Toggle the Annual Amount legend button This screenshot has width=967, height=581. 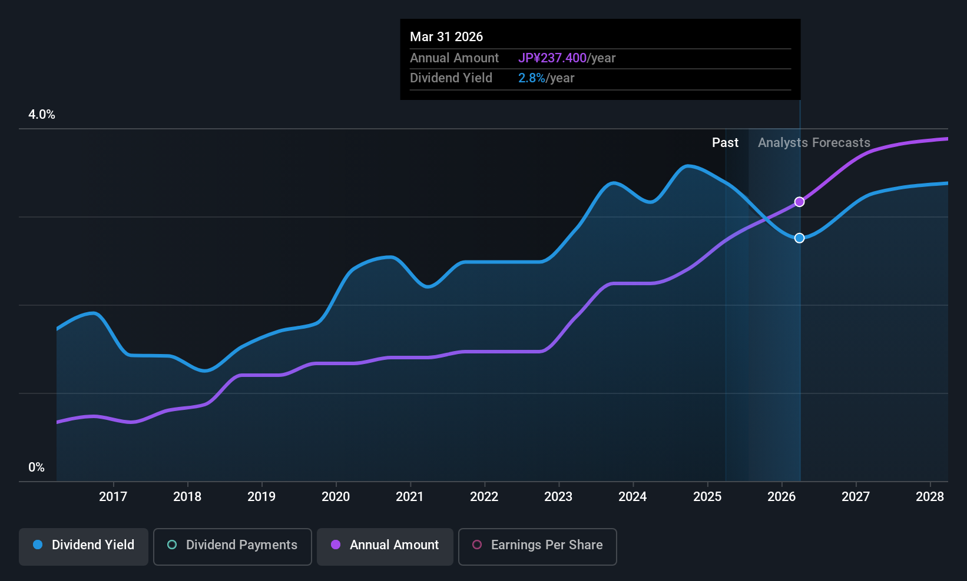pos(385,545)
